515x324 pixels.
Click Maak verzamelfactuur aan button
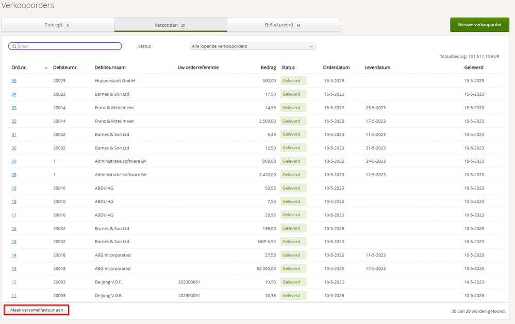point(37,310)
